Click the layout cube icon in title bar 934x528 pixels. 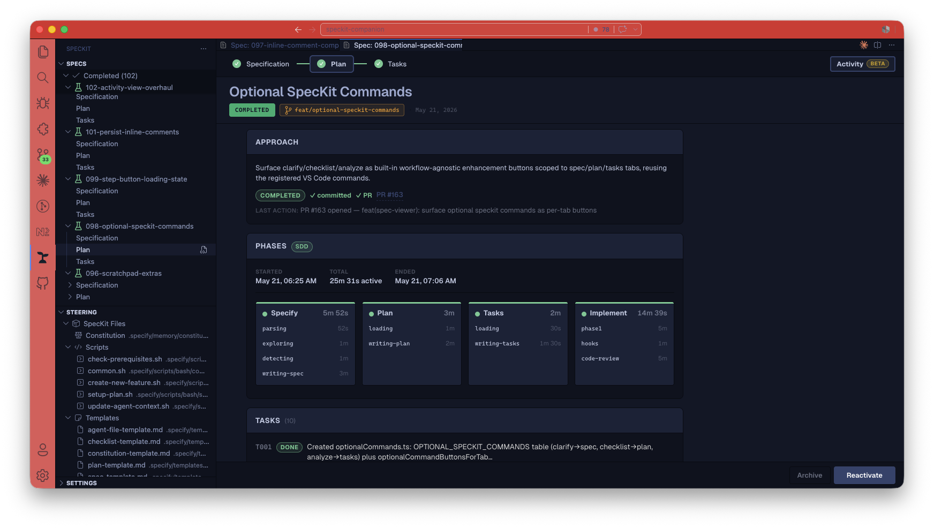pyautogui.click(x=886, y=29)
